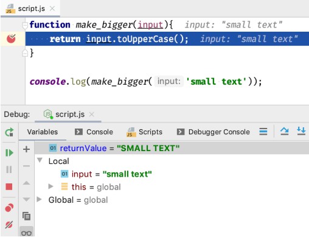Expand the Global = global node
This screenshot has width=309, height=237.
[x=40, y=199]
